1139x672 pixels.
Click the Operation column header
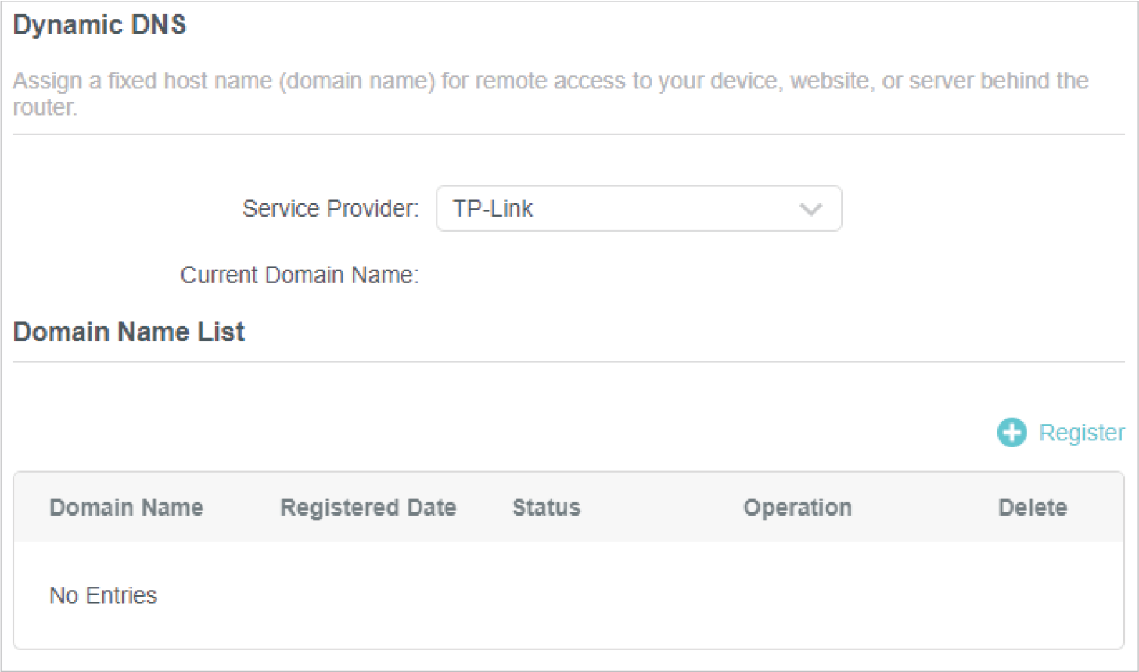[x=797, y=508]
